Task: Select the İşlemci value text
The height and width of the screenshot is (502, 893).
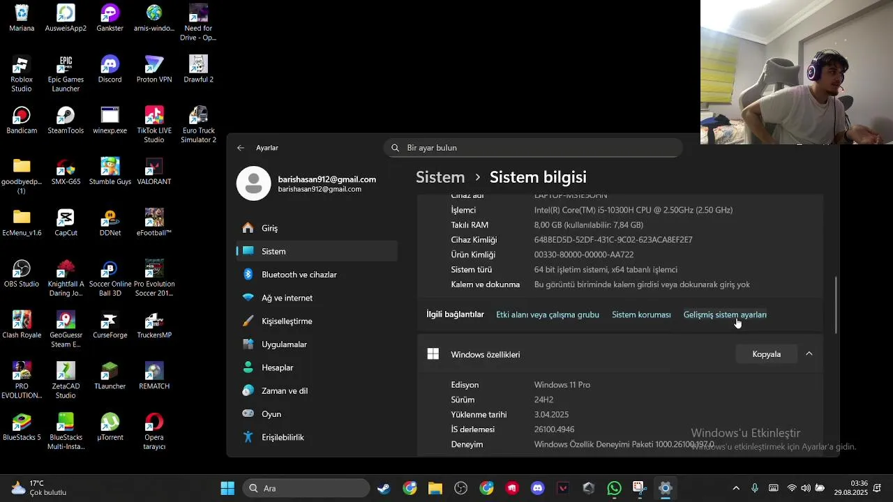Action: click(x=633, y=210)
